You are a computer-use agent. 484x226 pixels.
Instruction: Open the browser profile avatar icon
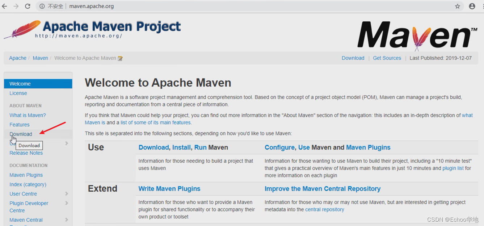pos(472,6)
